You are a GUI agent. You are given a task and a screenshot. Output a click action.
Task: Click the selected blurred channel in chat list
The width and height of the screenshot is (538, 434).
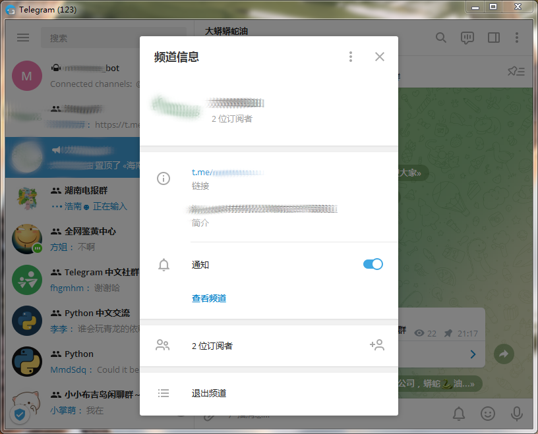[73, 157]
